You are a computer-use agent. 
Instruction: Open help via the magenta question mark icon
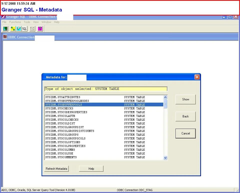coord(40,29)
